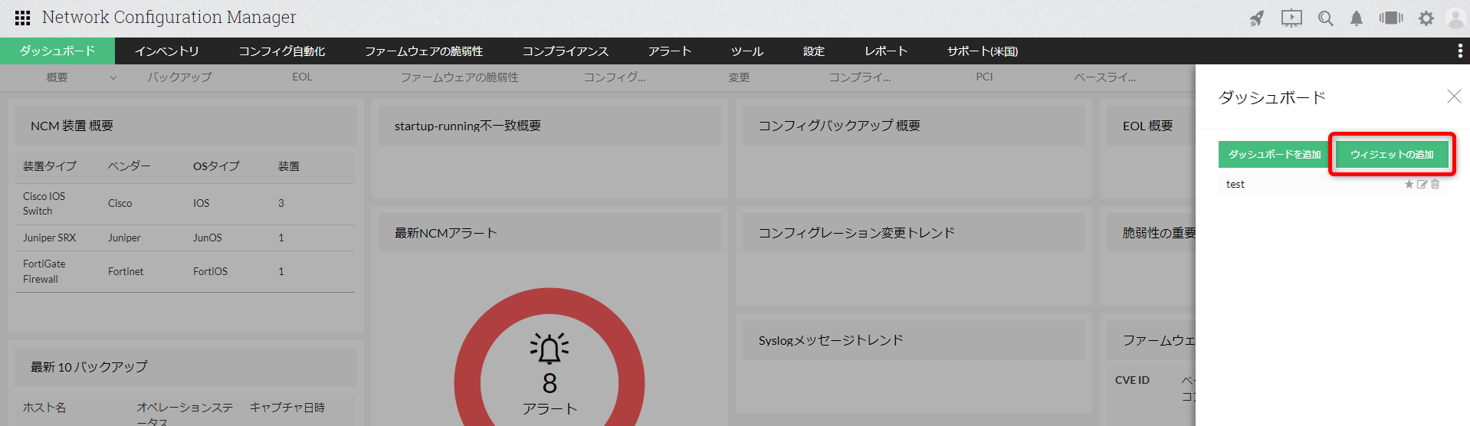Image resolution: width=1470 pixels, height=426 pixels.
Task: Close the ダッシュボード side panel
Action: pyautogui.click(x=1454, y=96)
